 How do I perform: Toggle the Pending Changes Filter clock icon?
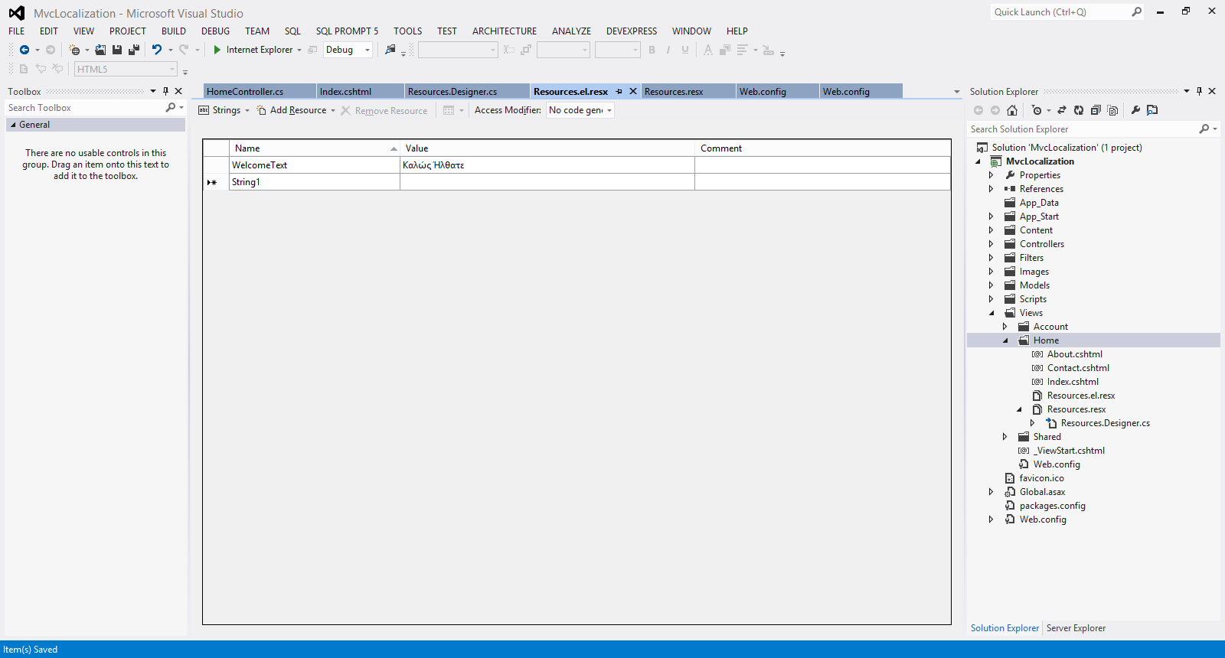click(x=1037, y=110)
